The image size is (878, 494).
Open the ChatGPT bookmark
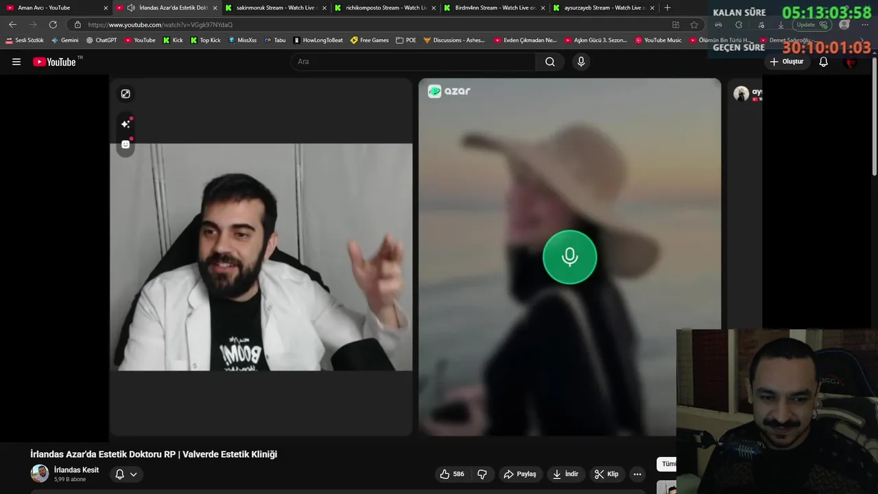(102, 40)
